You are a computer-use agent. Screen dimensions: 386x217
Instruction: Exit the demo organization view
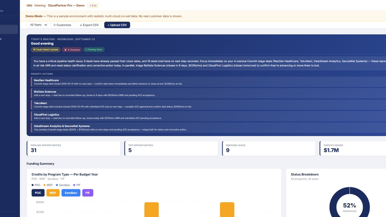pos(93,5)
